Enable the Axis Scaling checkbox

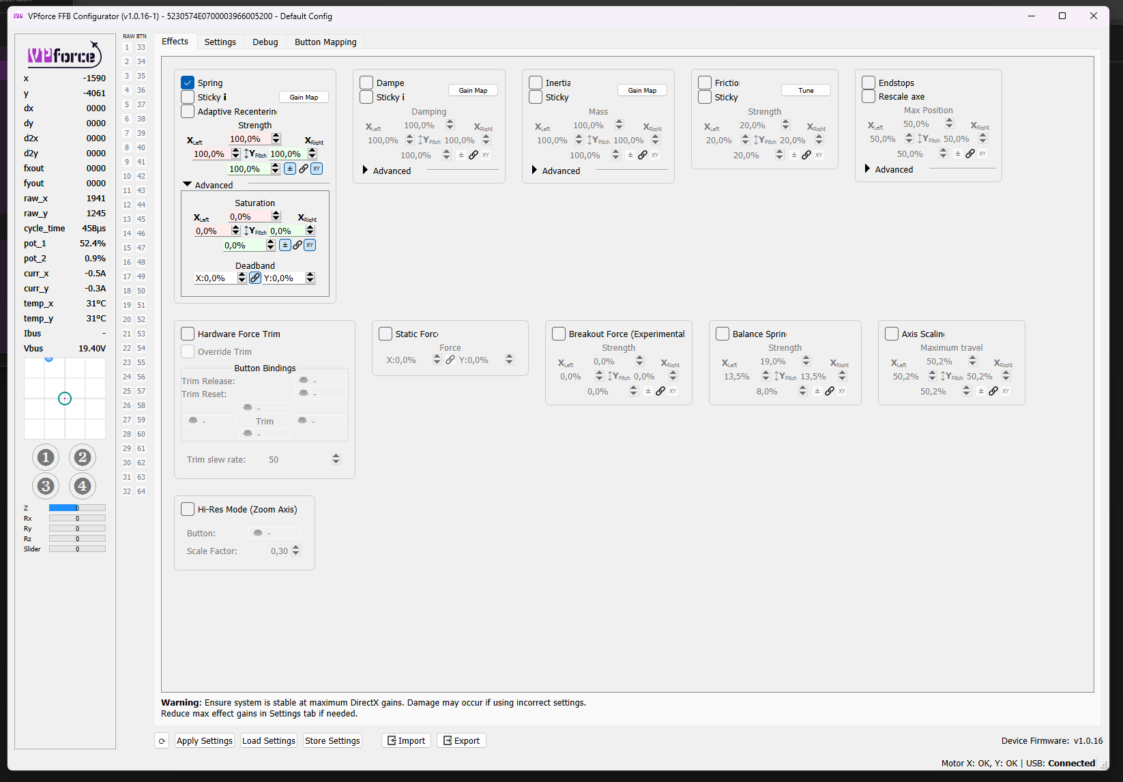point(892,334)
